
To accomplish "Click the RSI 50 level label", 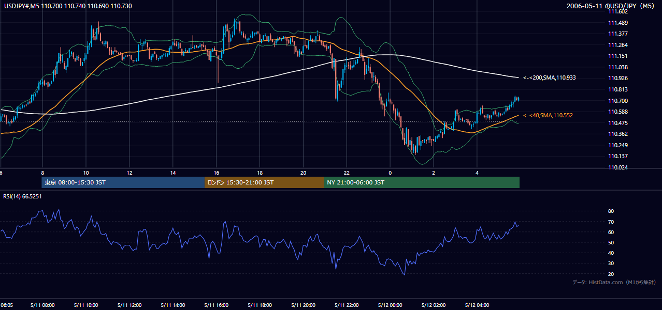I will 611,242.
